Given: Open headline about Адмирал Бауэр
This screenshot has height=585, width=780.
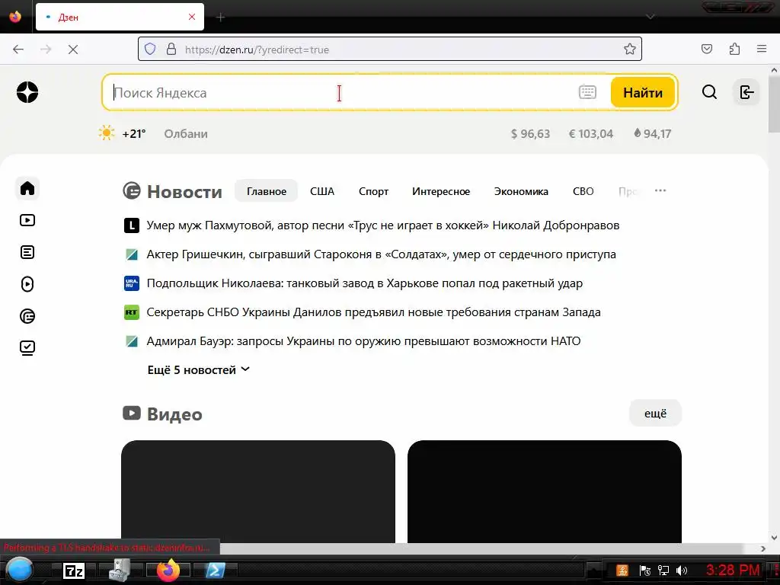Looking at the screenshot, I should click(363, 340).
